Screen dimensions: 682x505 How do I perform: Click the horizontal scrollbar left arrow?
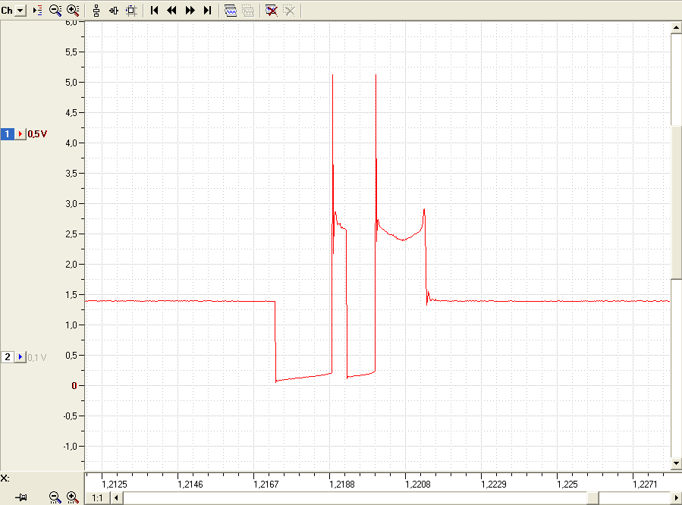[116, 497]
